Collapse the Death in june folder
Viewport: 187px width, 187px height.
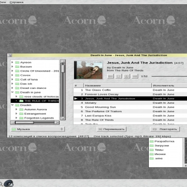tap(13, 92)
